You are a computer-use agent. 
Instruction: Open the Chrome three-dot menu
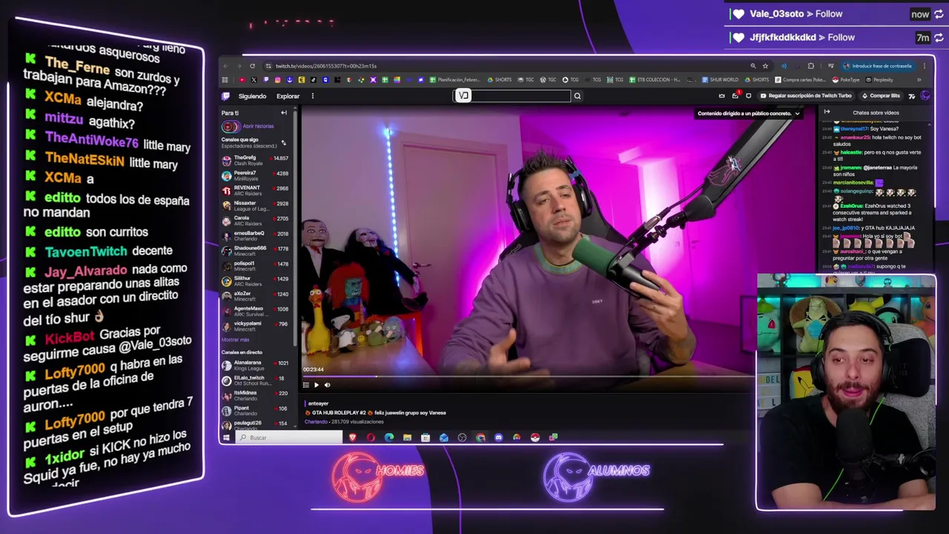[x=924, y=66]
